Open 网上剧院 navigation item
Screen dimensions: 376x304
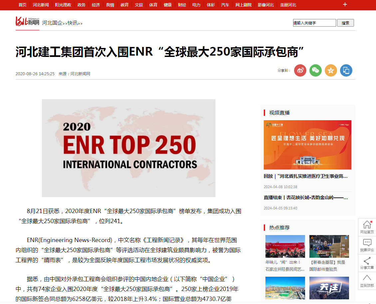pos(243,5)
